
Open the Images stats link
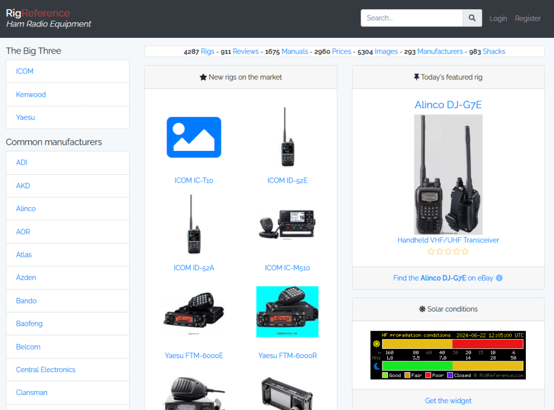click(386, 51)
